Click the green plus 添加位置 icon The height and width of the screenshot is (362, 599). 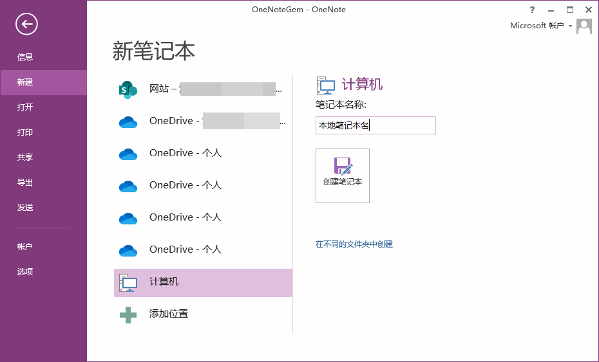tap(128, 314)
